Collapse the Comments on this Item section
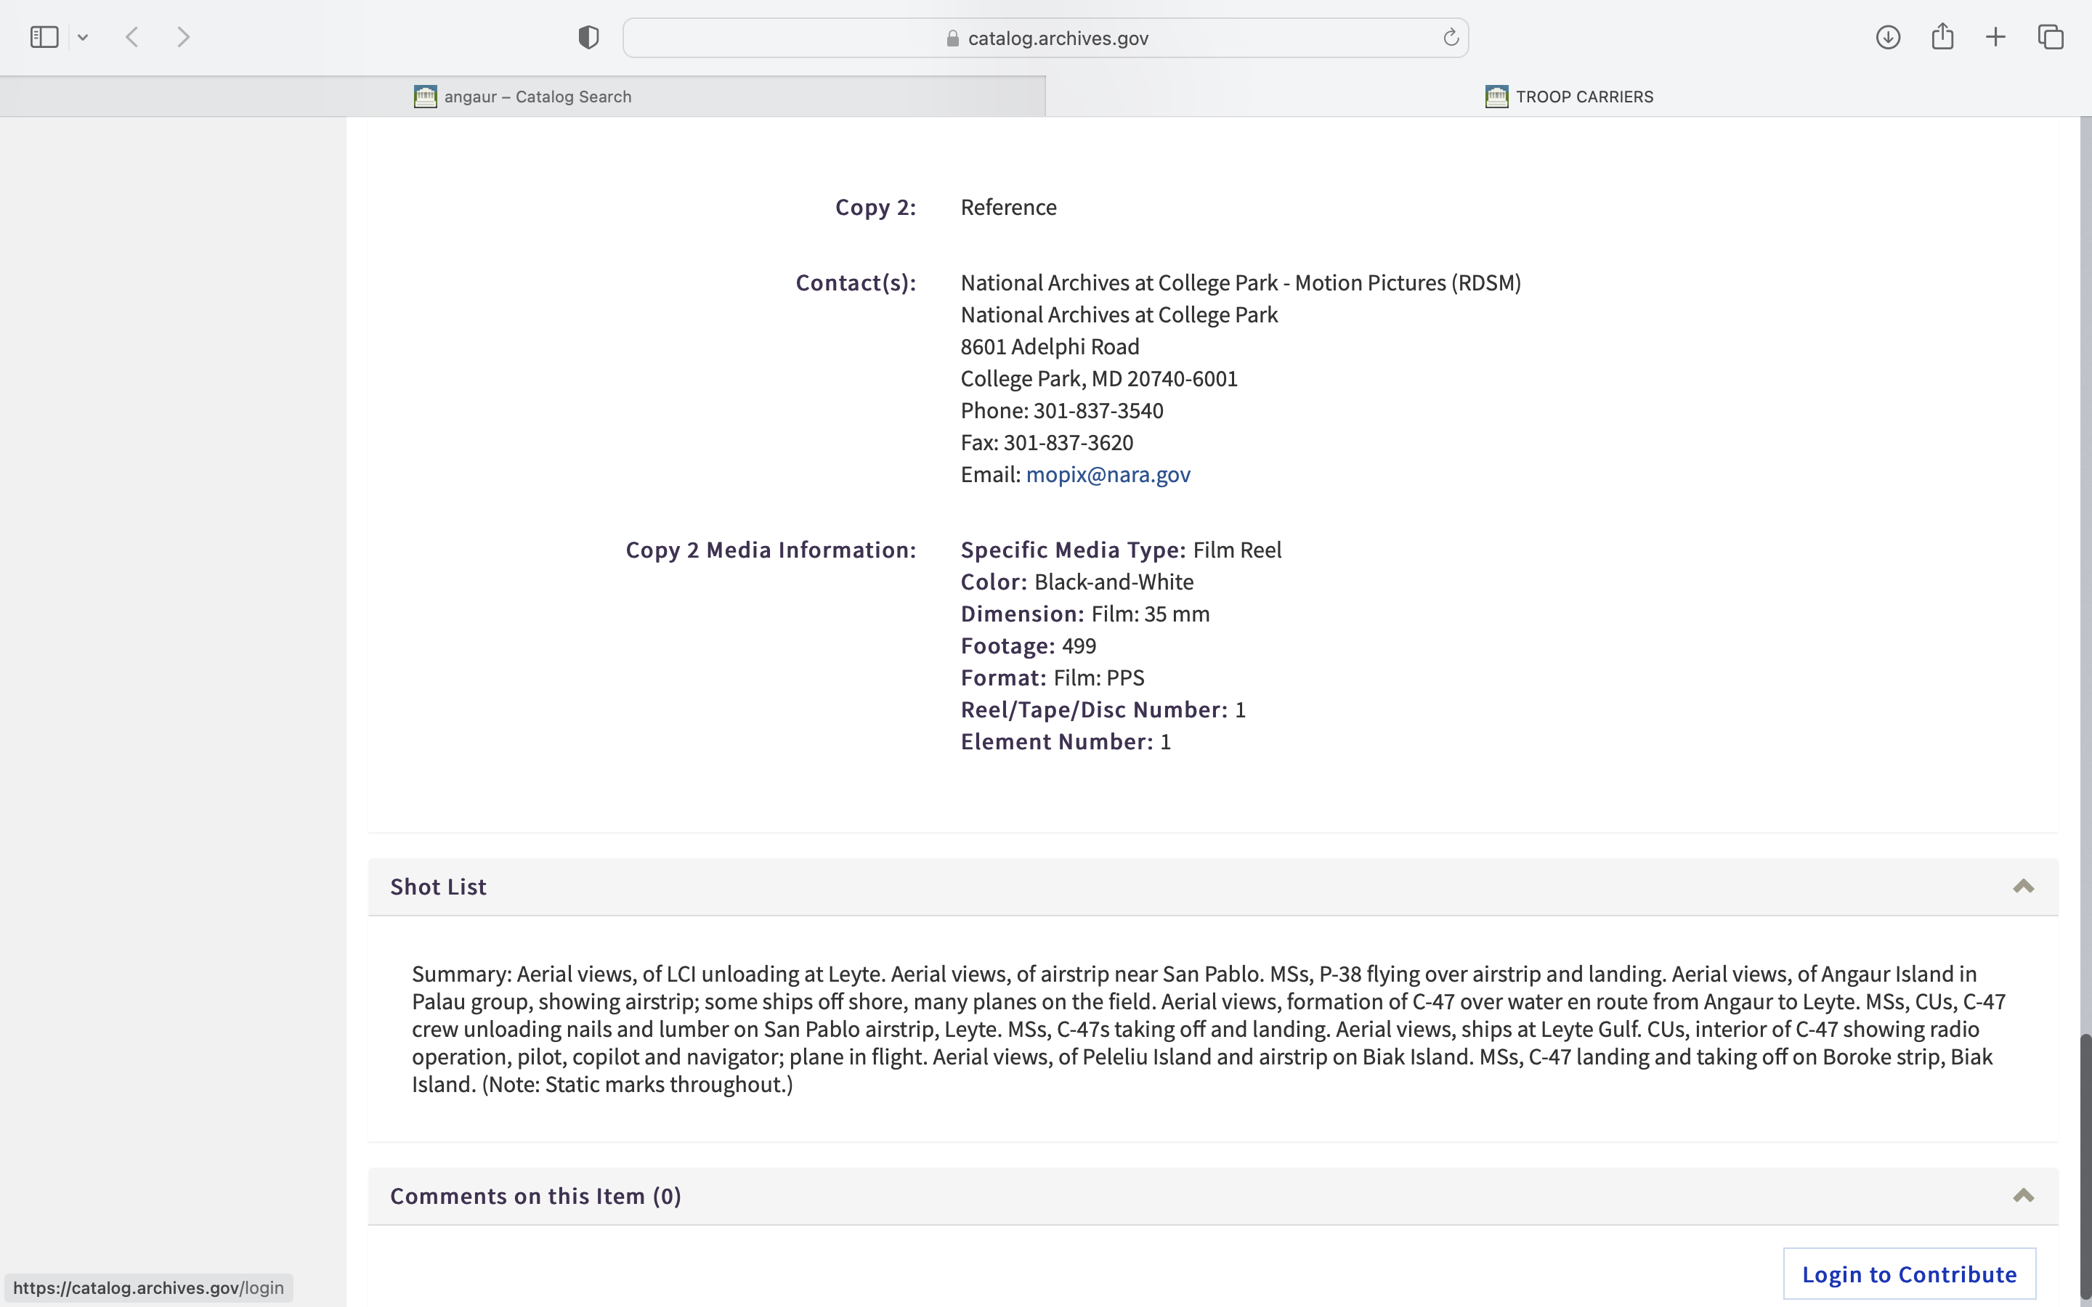Image resolution: width=2092 pixels, height=1307 pixels. tap(2023, 1197)
